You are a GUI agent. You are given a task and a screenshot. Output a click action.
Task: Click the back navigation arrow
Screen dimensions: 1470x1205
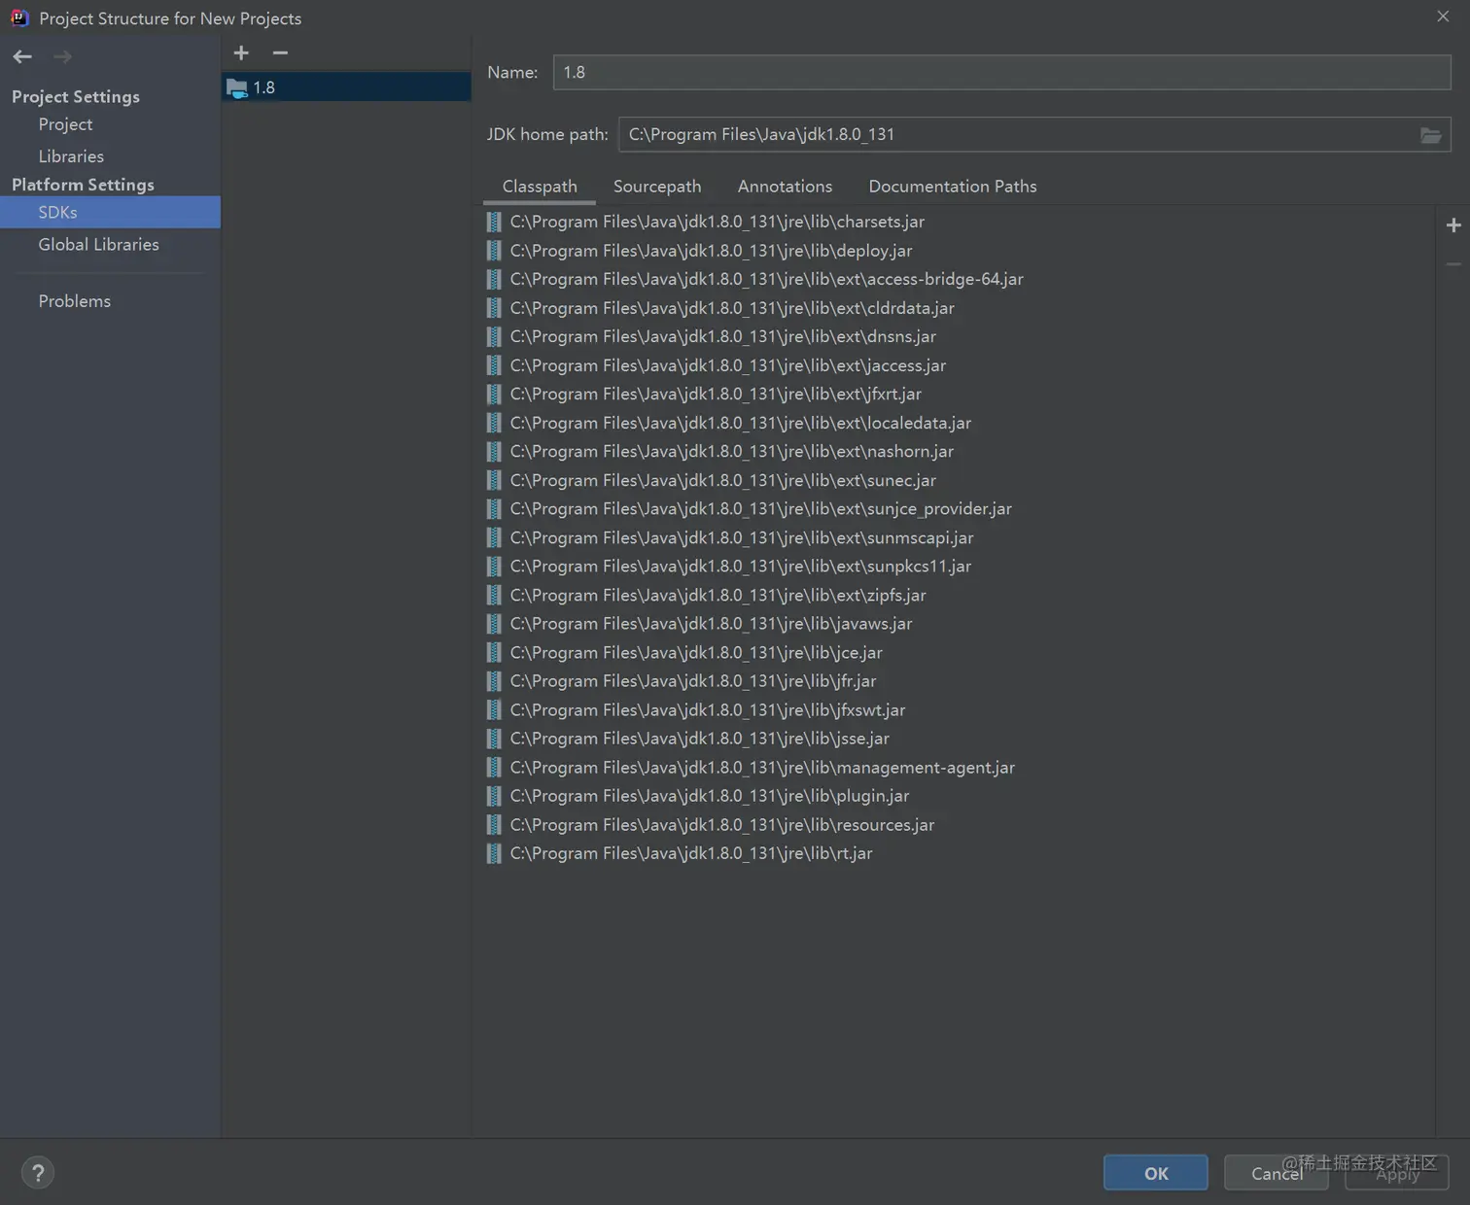coord(22,57)
